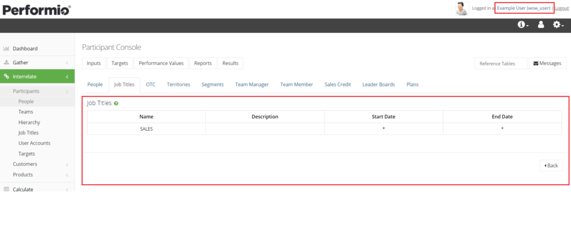Image resolution: width=571 pixels, height=225 pixels.
Task: Click the Description column header
Action: tap(265, 117)
